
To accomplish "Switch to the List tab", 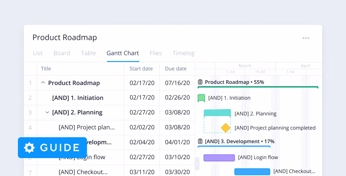I will [x=38, y=53].
